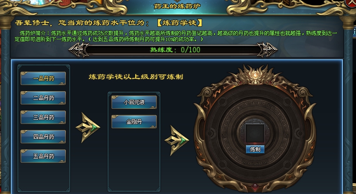Pick the 小回元液 recipe
Screen dimensions: 356x194
tap(134, 102)
